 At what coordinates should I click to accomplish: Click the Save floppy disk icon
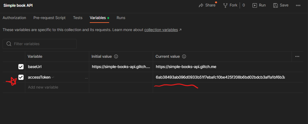[276, 6]
